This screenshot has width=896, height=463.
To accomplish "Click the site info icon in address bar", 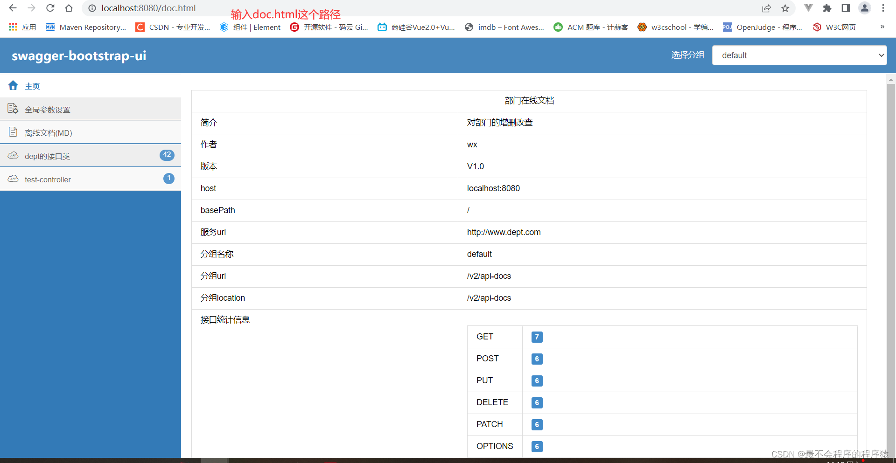I will (92, 8).
